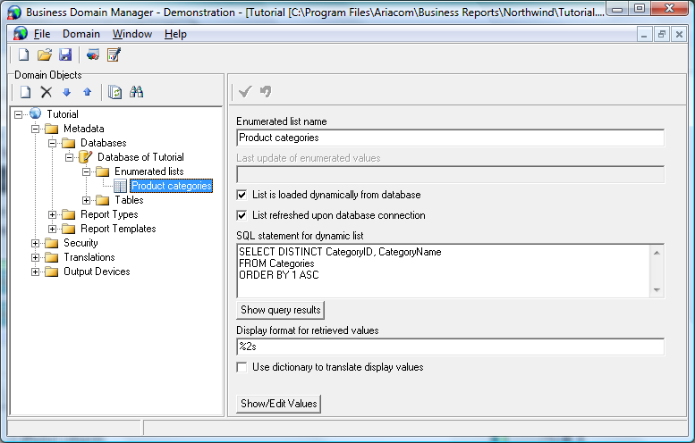Delete the selected domain object with X icon
The width and height of the screenshot is (695, 443).
pos(47,92)
